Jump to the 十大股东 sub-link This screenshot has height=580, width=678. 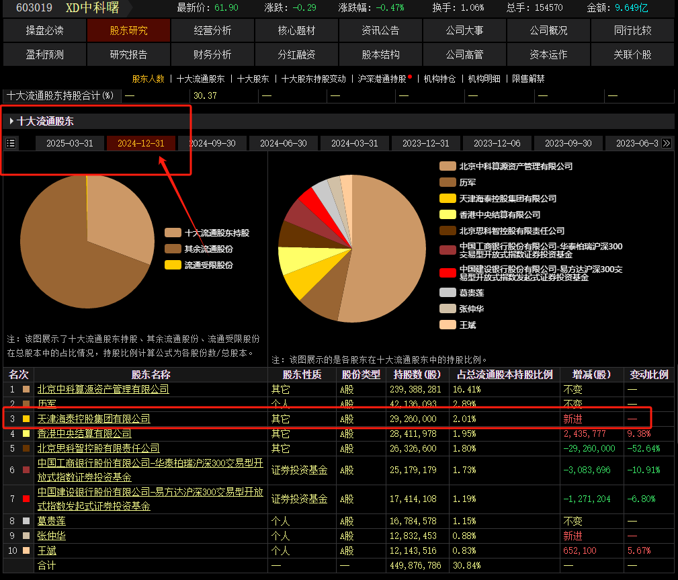pos(253,79)
